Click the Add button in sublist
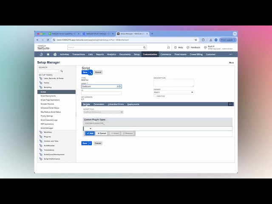272x204 pixels. click(x=90, y=133)
